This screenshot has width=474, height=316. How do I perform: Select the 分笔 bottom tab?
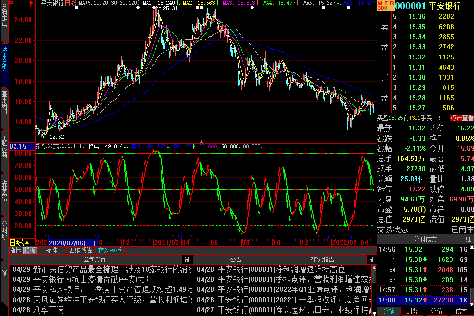[389, 311]
